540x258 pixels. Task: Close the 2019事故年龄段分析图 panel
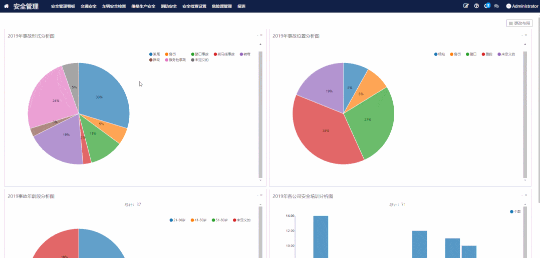click(261, 195)
